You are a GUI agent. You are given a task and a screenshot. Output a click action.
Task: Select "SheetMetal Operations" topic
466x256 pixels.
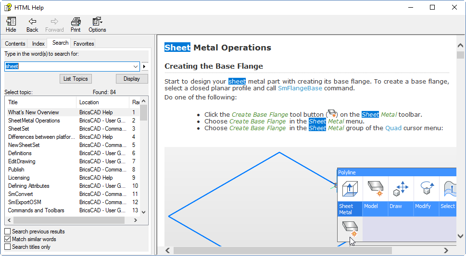pyautogui.click(x=73, y=121)
